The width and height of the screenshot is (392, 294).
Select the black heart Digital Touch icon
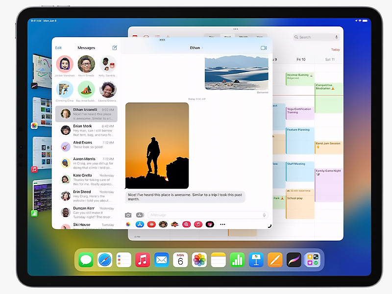[210, 224]
